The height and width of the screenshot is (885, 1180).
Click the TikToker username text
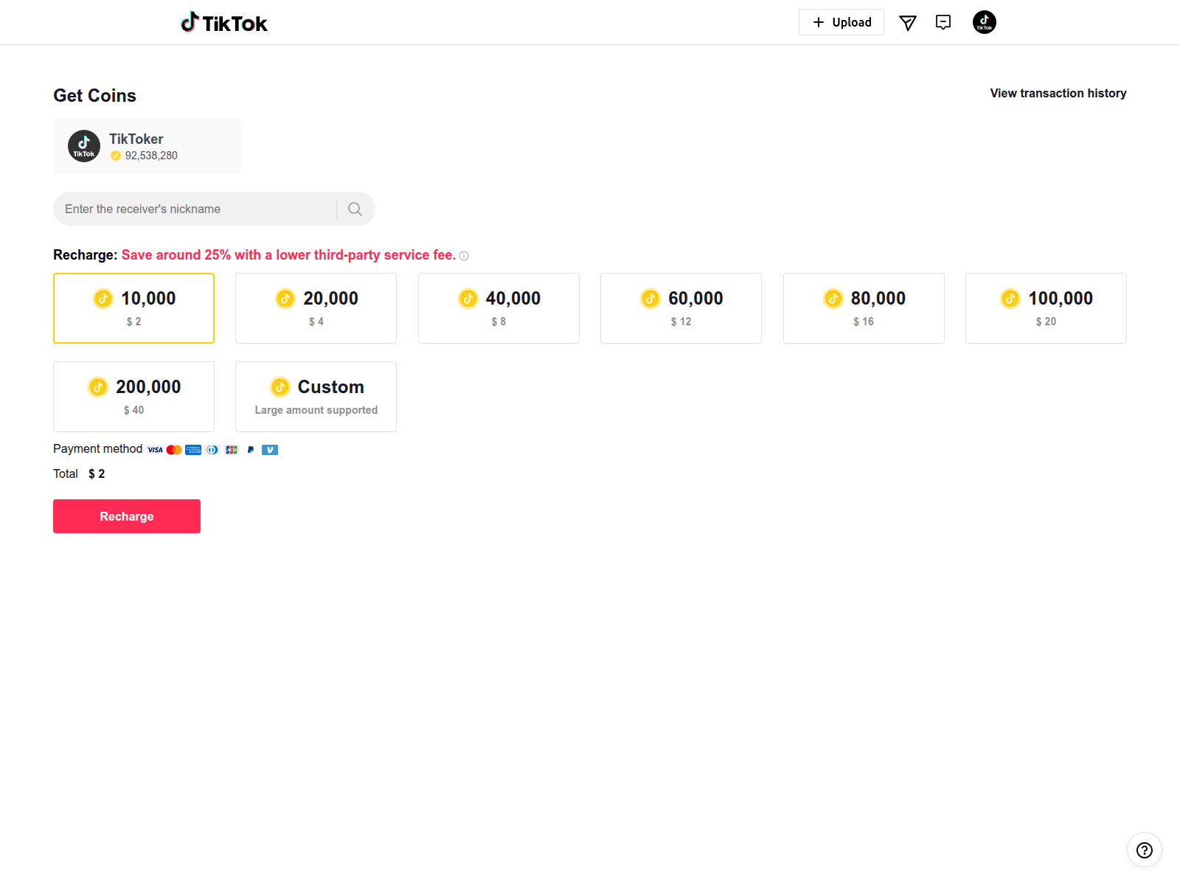(136, 139)
